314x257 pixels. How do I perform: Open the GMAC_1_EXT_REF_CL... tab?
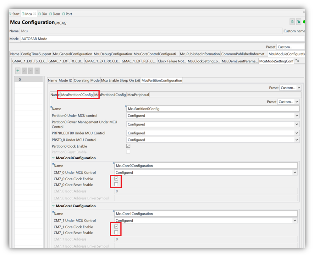pyautogui.click(x=139, y=61)
